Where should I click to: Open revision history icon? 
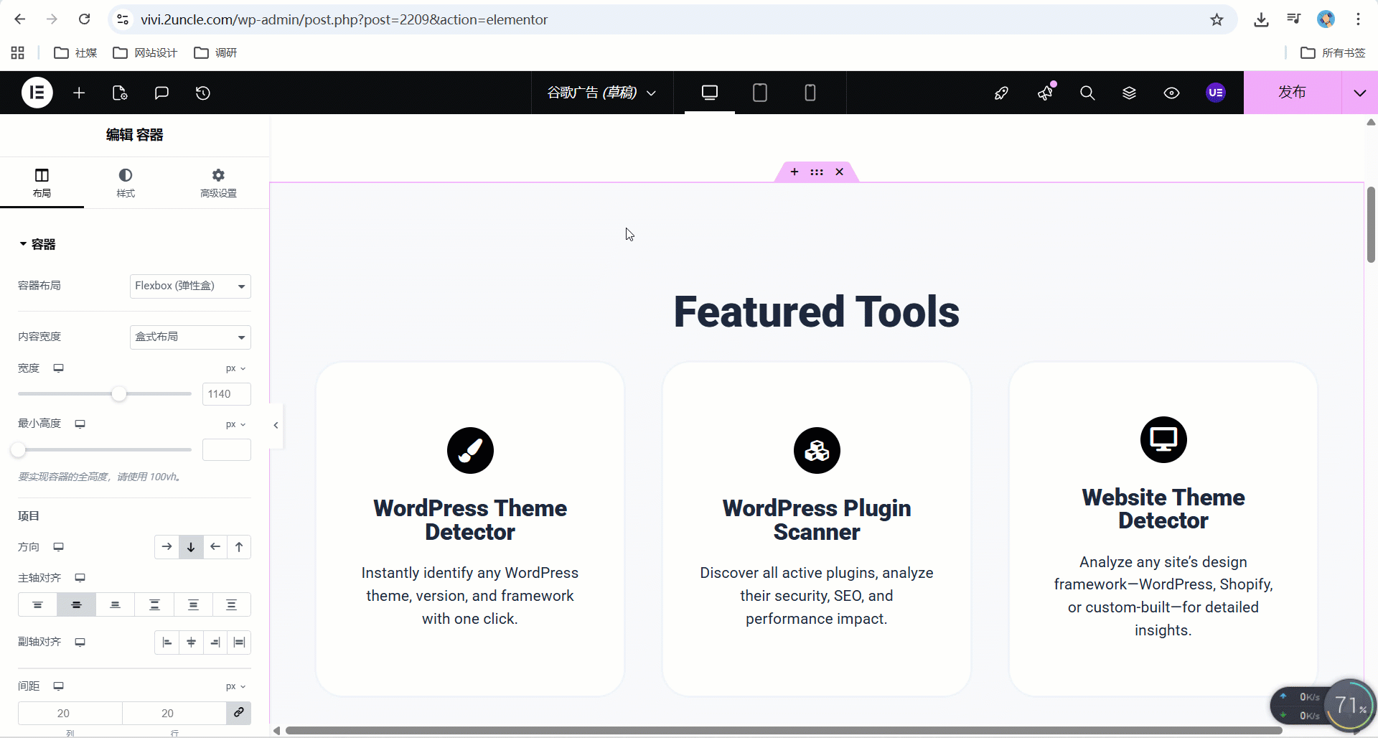tap(203, 93)
